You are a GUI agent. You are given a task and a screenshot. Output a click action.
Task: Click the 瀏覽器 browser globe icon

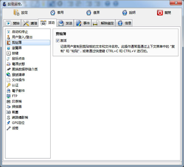(x=9, y=48)
